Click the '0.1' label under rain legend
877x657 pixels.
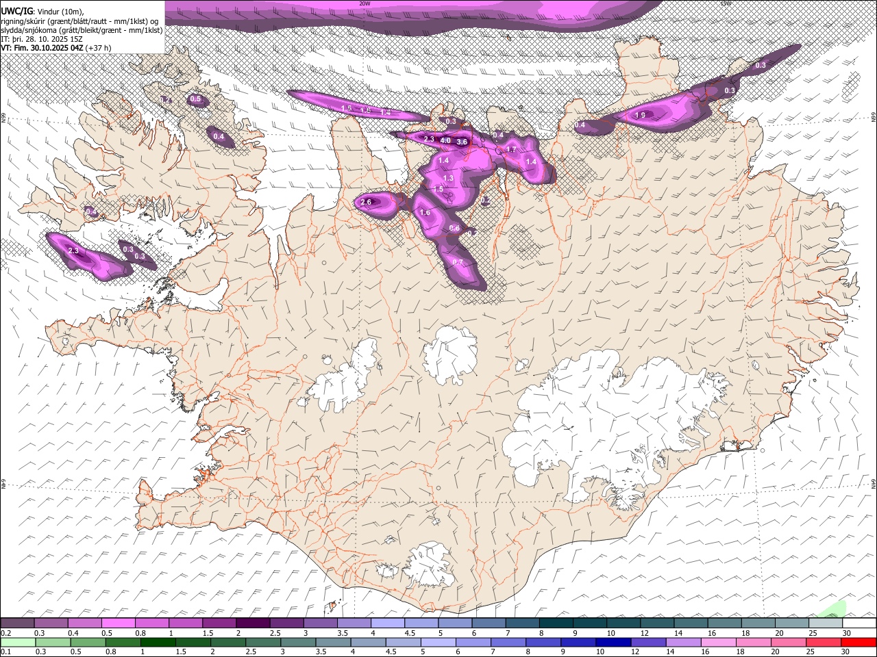[5, 652]
